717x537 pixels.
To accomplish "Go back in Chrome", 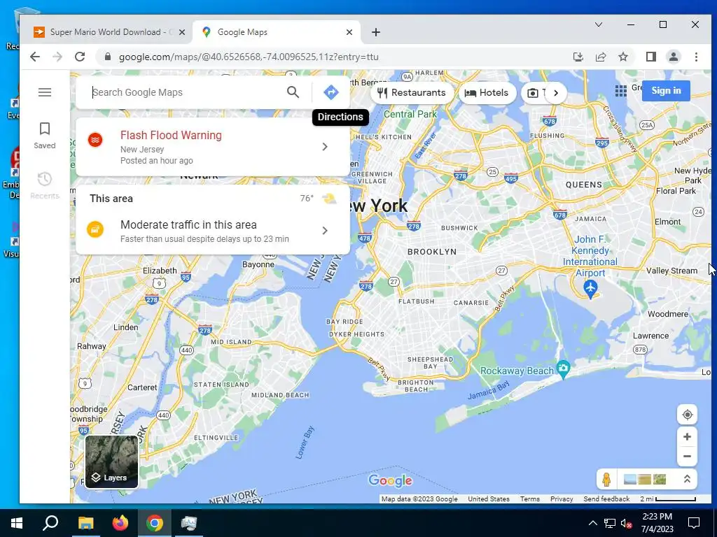I will (35, 57).
